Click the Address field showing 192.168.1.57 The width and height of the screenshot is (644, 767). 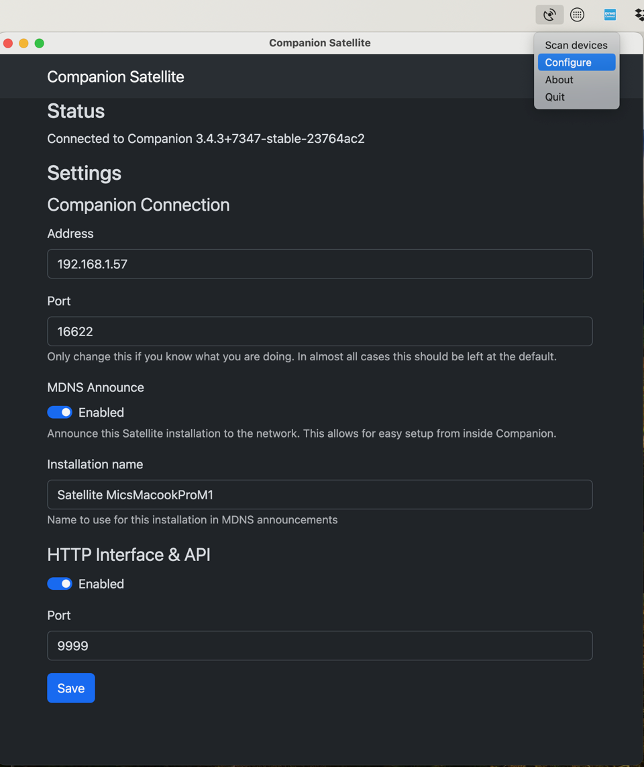[x=319, y=264]
